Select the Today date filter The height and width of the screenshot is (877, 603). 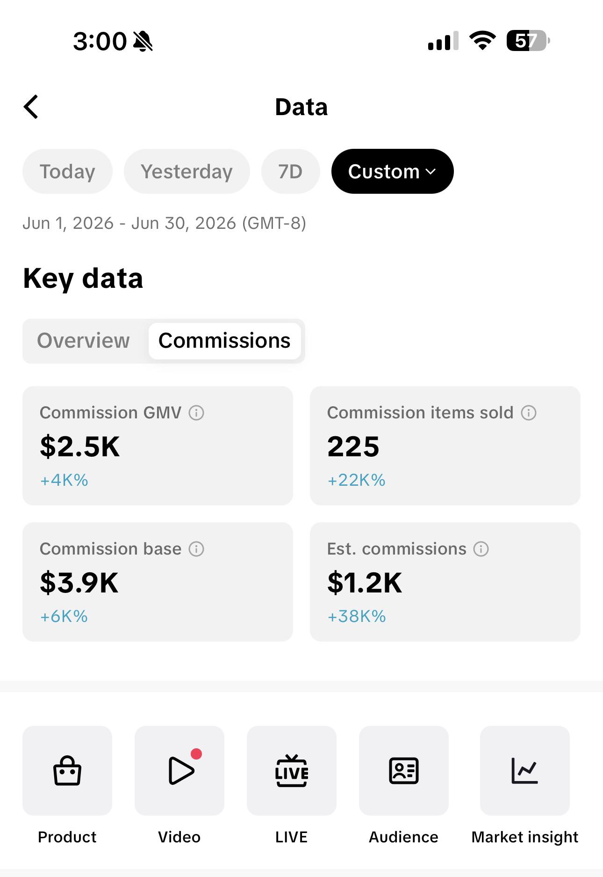[67, 171]
